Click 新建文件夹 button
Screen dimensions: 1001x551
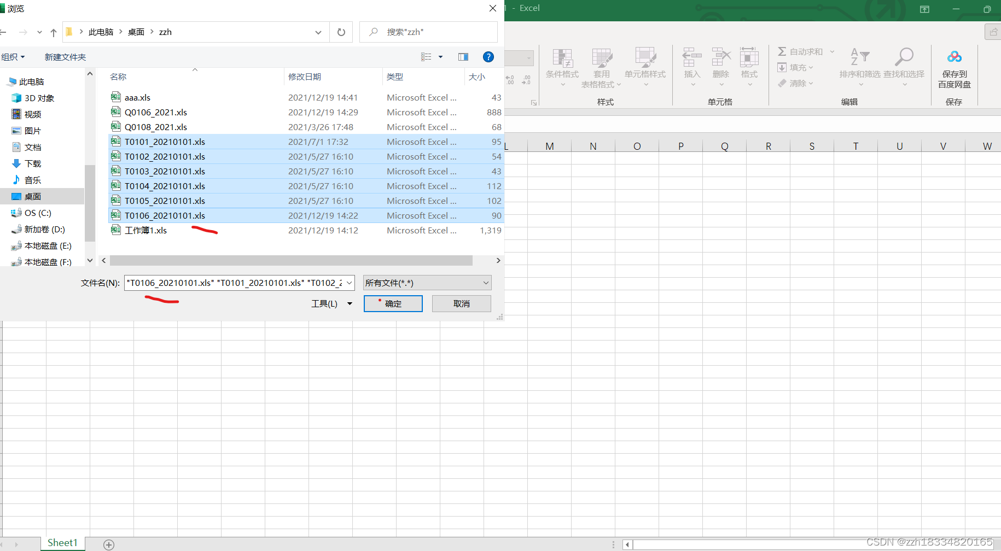65,57
